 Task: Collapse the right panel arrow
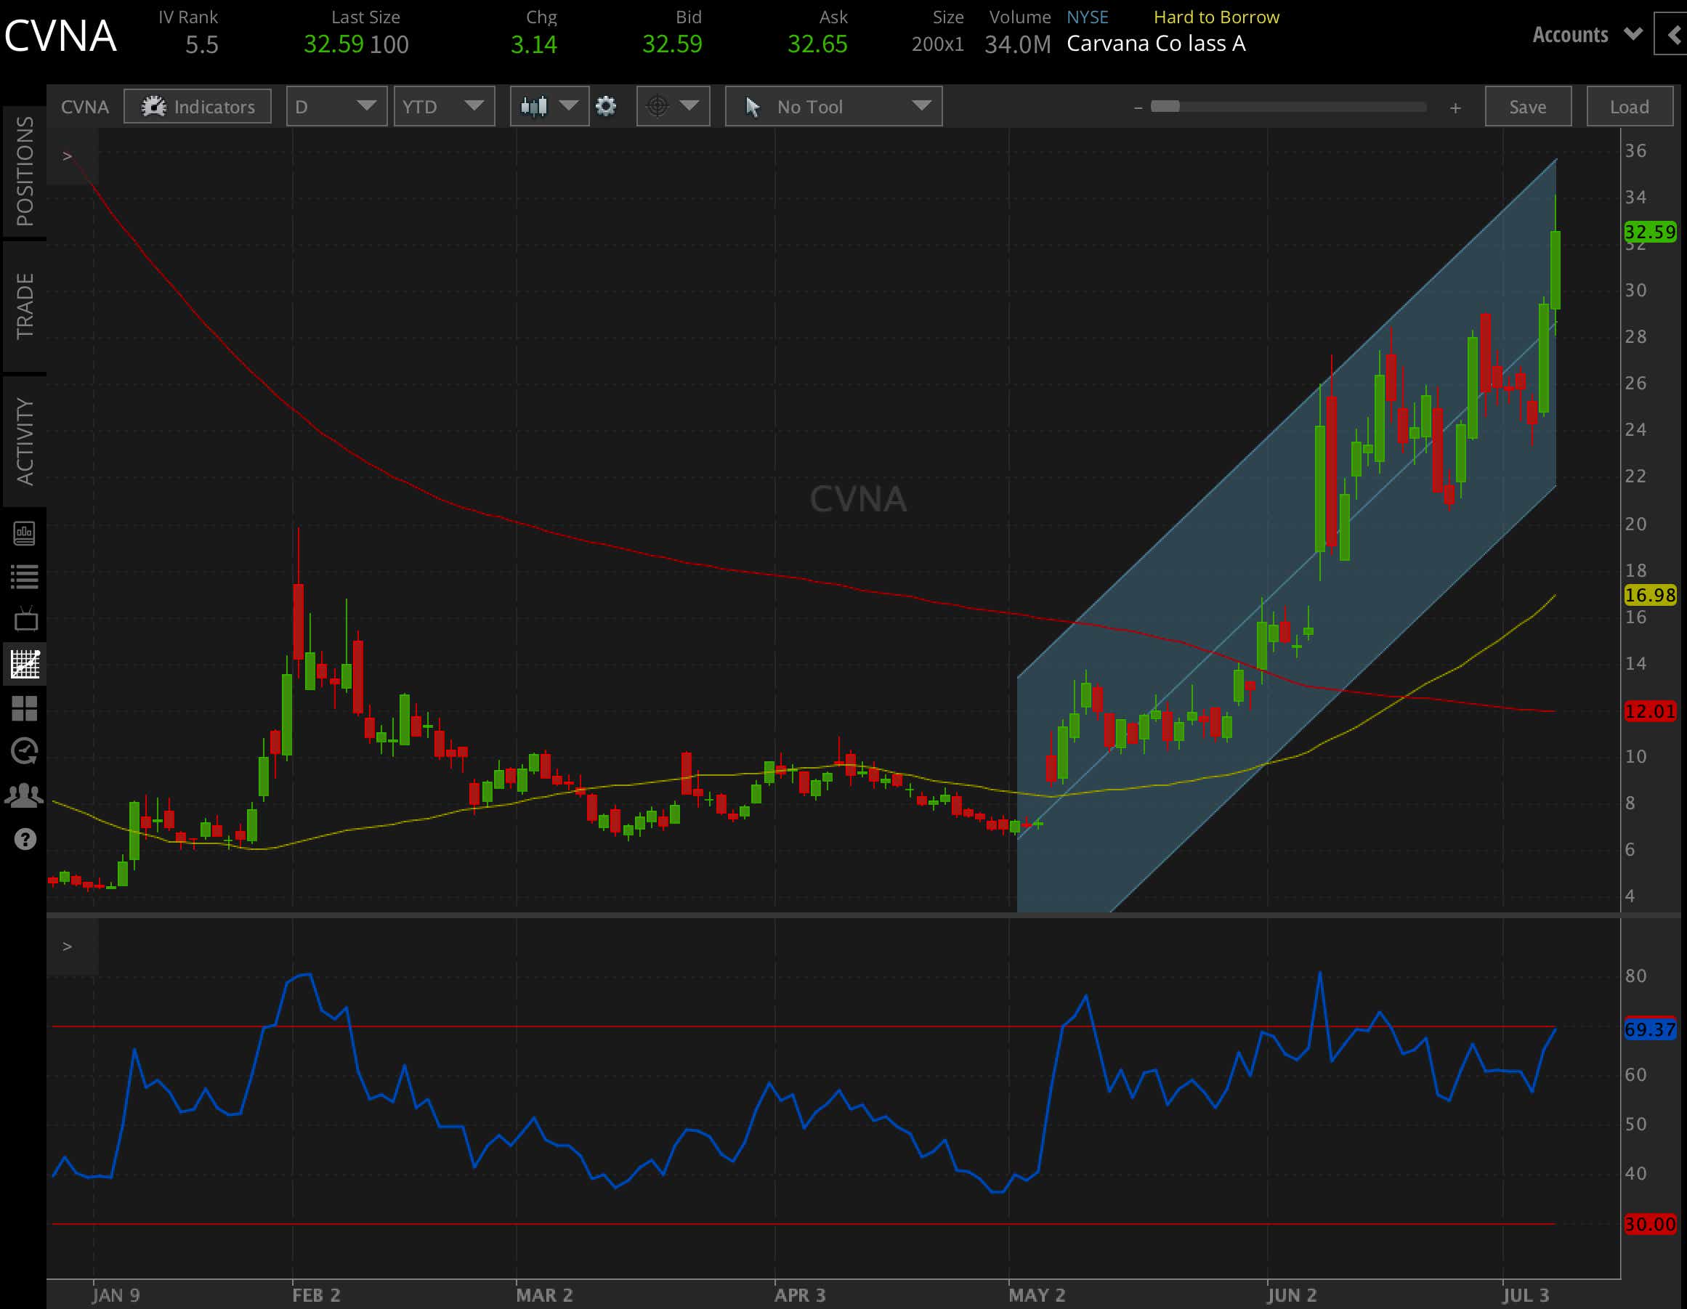coord(1671,35)
